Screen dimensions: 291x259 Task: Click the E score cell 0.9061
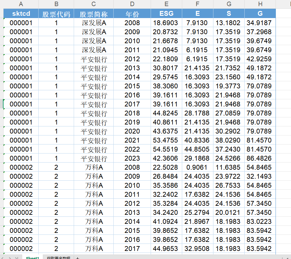[x=198, y=167]
